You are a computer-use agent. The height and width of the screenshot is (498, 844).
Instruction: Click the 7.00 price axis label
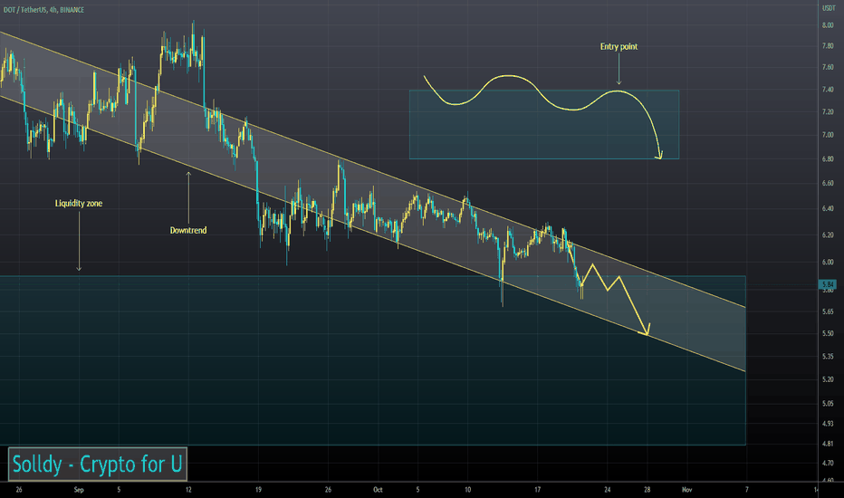pyautogui.click(x=828, y=135)
